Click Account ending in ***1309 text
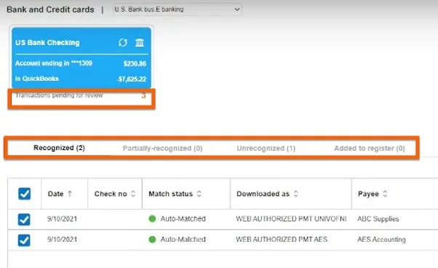This screenshot has width=438, height=268. click(54, 63)
